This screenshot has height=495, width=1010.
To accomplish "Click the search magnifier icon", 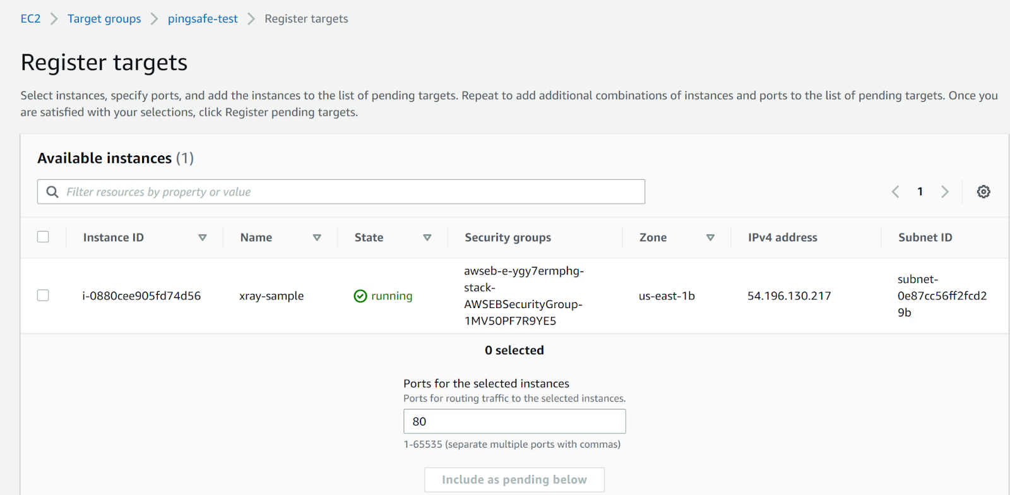I will pos(52,192).
